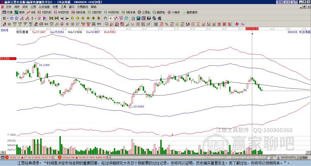Toggle the 权 adjustment button
Screen dimensions: 311x166
39,18
